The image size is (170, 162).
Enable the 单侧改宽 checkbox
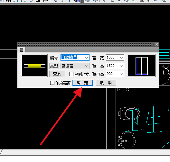(x=71, y=74)
